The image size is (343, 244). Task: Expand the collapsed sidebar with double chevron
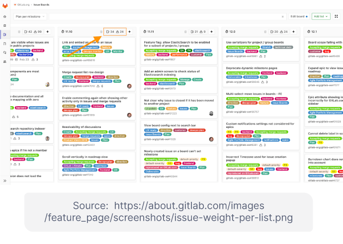(x=5, y=181)
